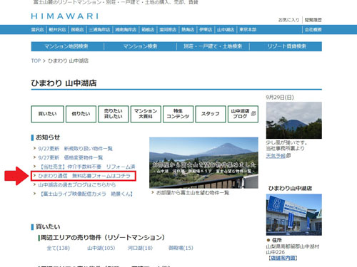Image resolution: width=357 pixels, height=267 pixels.
Task: Click the 特集コンテンツ button
Action: (178, 114)
